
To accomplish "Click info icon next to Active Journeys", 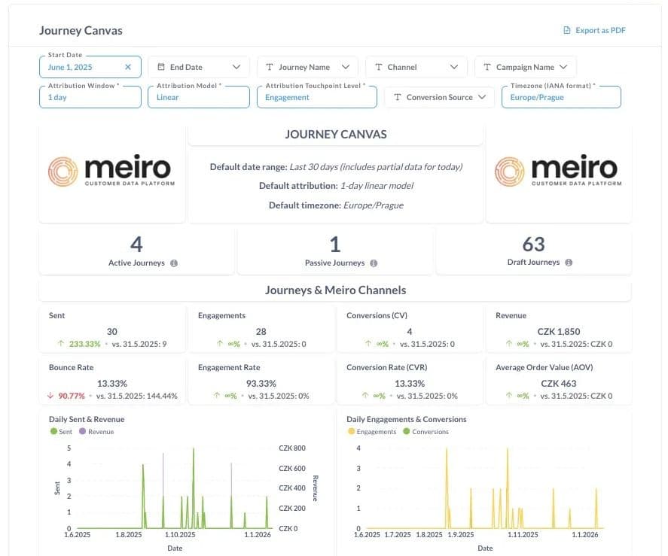I will pos(174,263).
